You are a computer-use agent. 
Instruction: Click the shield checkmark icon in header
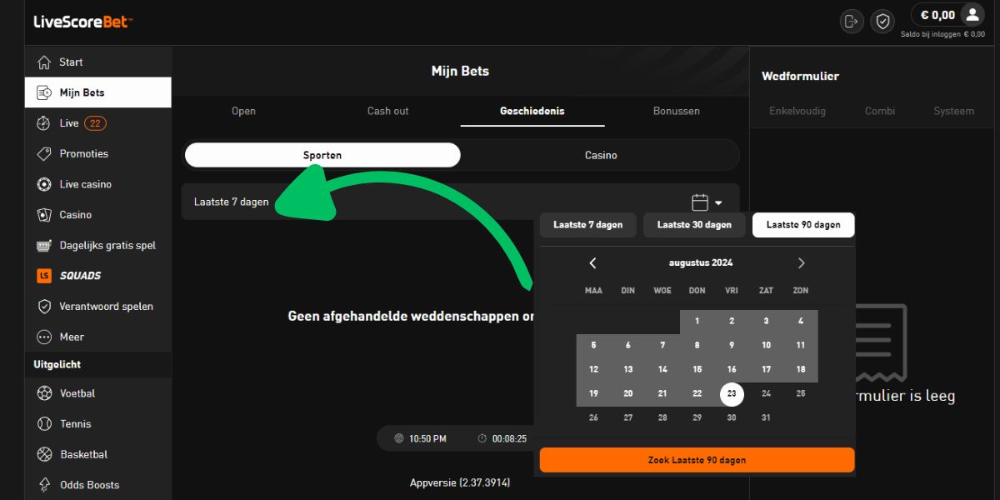point(882,21)
